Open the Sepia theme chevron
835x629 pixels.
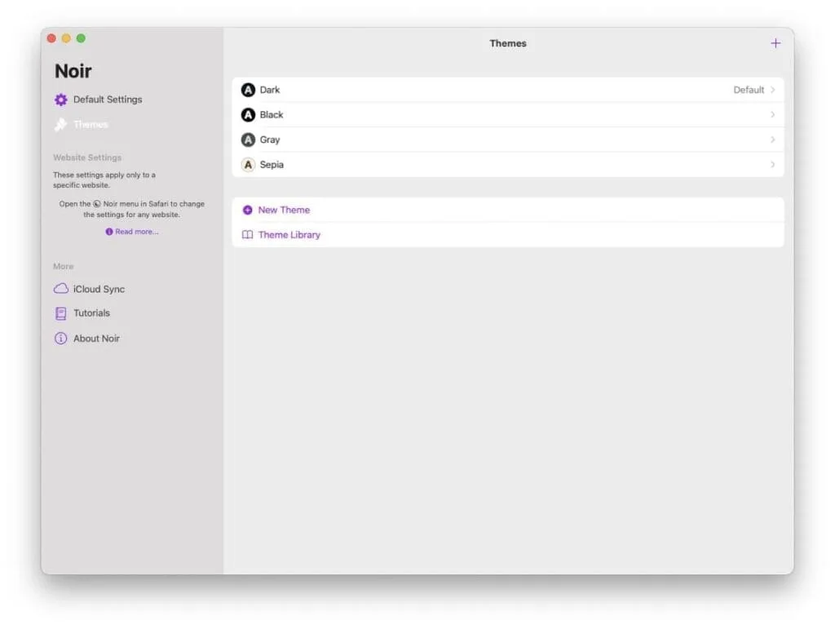(772, 164)
